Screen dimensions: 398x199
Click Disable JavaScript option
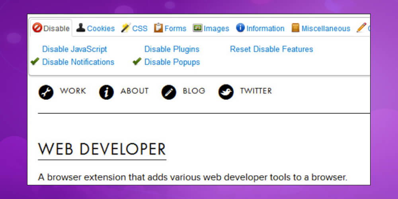click(x=75, y=49)
